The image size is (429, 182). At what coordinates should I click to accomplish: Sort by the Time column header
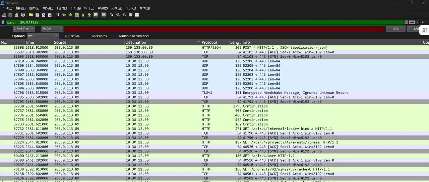point(39,42)
